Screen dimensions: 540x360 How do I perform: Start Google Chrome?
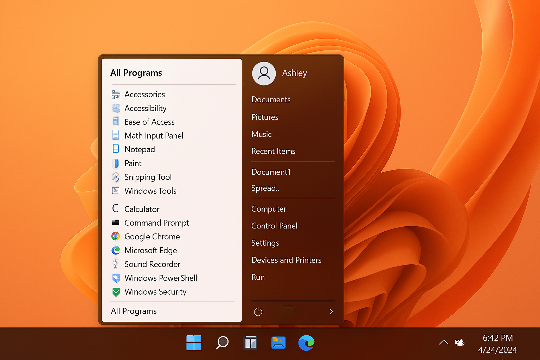click(152, 237)
